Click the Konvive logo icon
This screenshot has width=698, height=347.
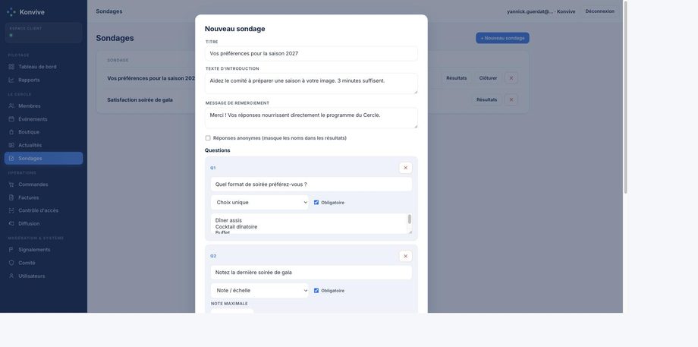11,12
